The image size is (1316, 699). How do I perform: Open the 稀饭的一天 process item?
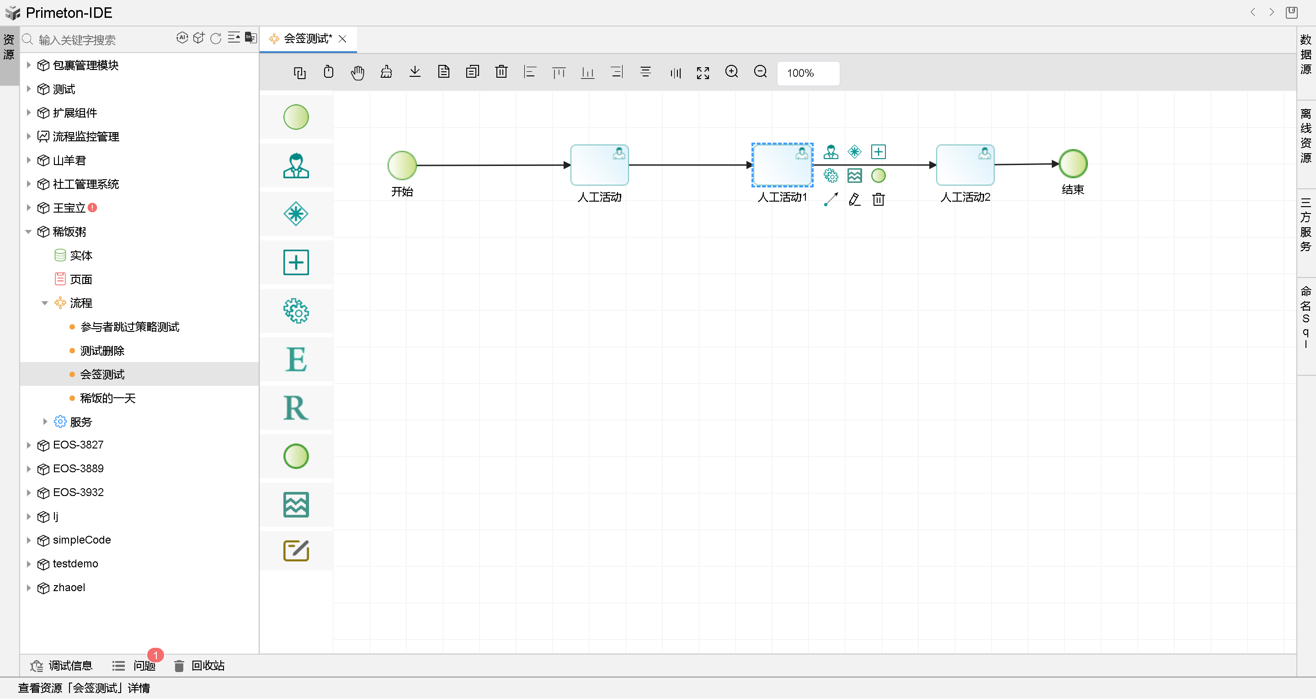point(107,399)
